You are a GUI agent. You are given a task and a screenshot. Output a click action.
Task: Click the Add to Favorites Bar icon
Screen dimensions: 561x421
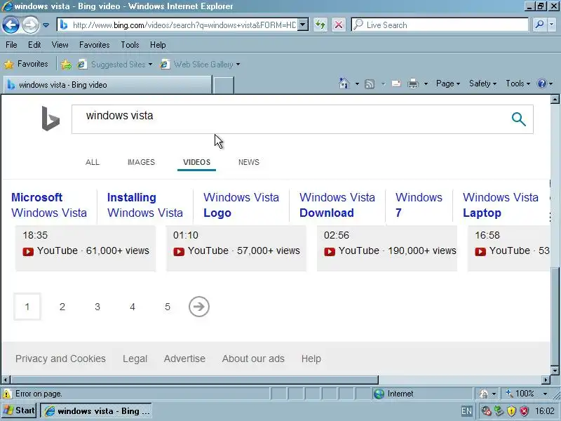pyautogui.click(x=66, y=65)
